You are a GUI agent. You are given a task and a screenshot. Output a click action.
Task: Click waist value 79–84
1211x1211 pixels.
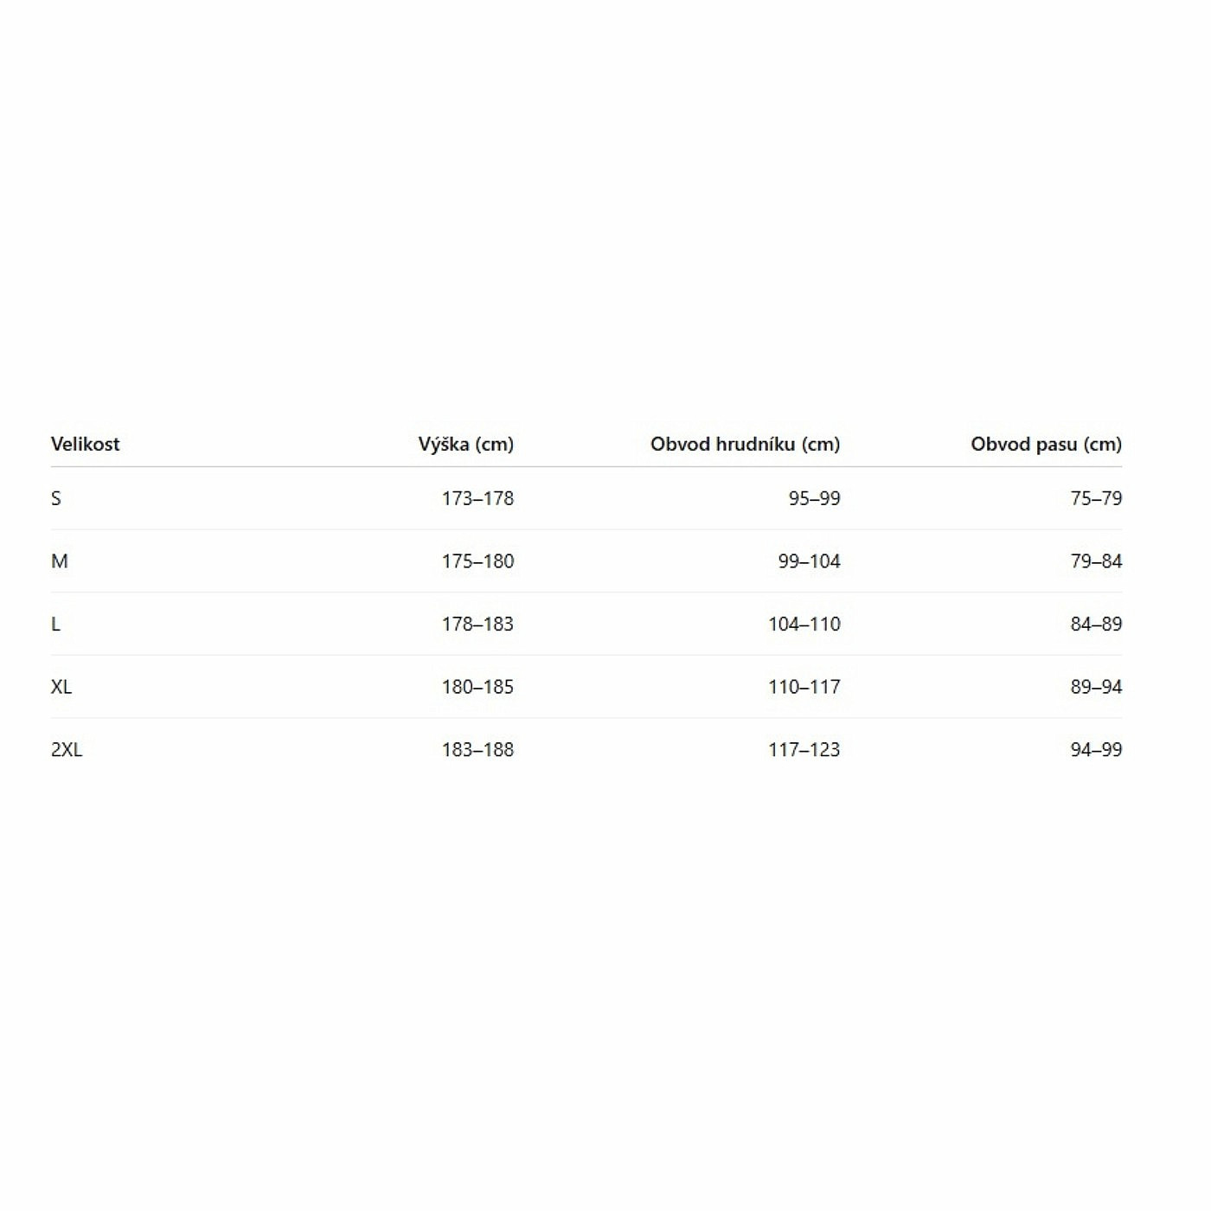[x=1096, y=561]
